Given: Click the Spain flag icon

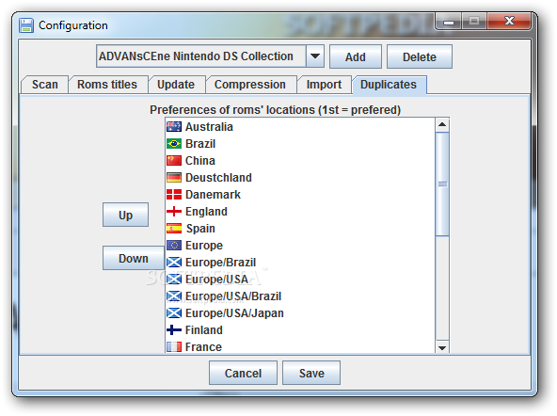Looking at the screenshot, I should pos(174,229).
